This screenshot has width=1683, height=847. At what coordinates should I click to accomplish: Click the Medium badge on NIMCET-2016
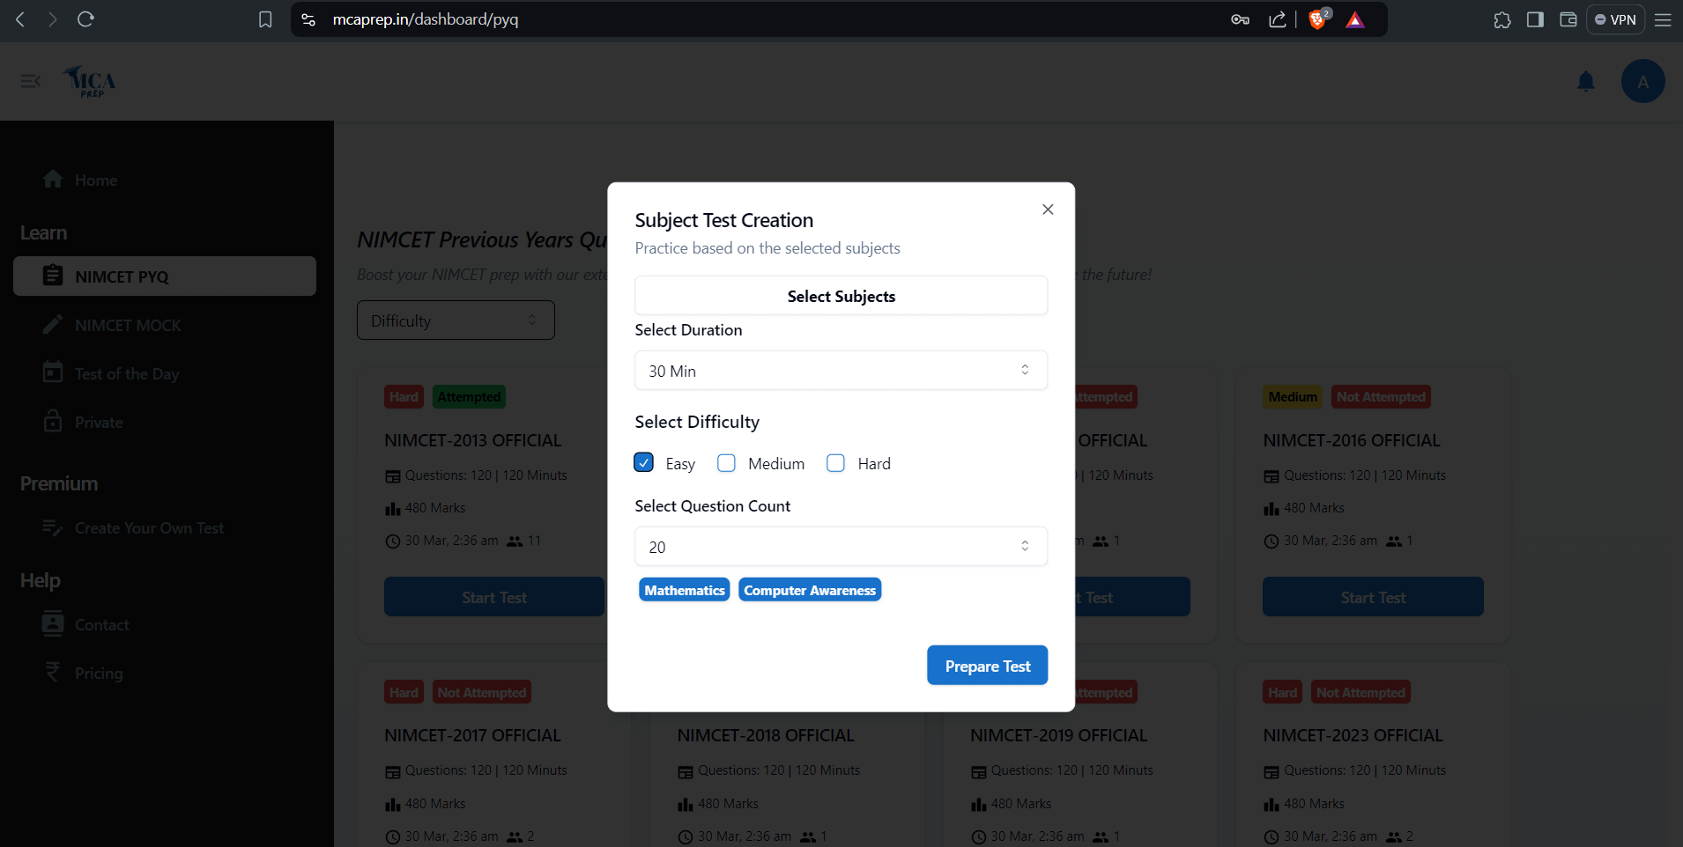(x=1293, y=397)
